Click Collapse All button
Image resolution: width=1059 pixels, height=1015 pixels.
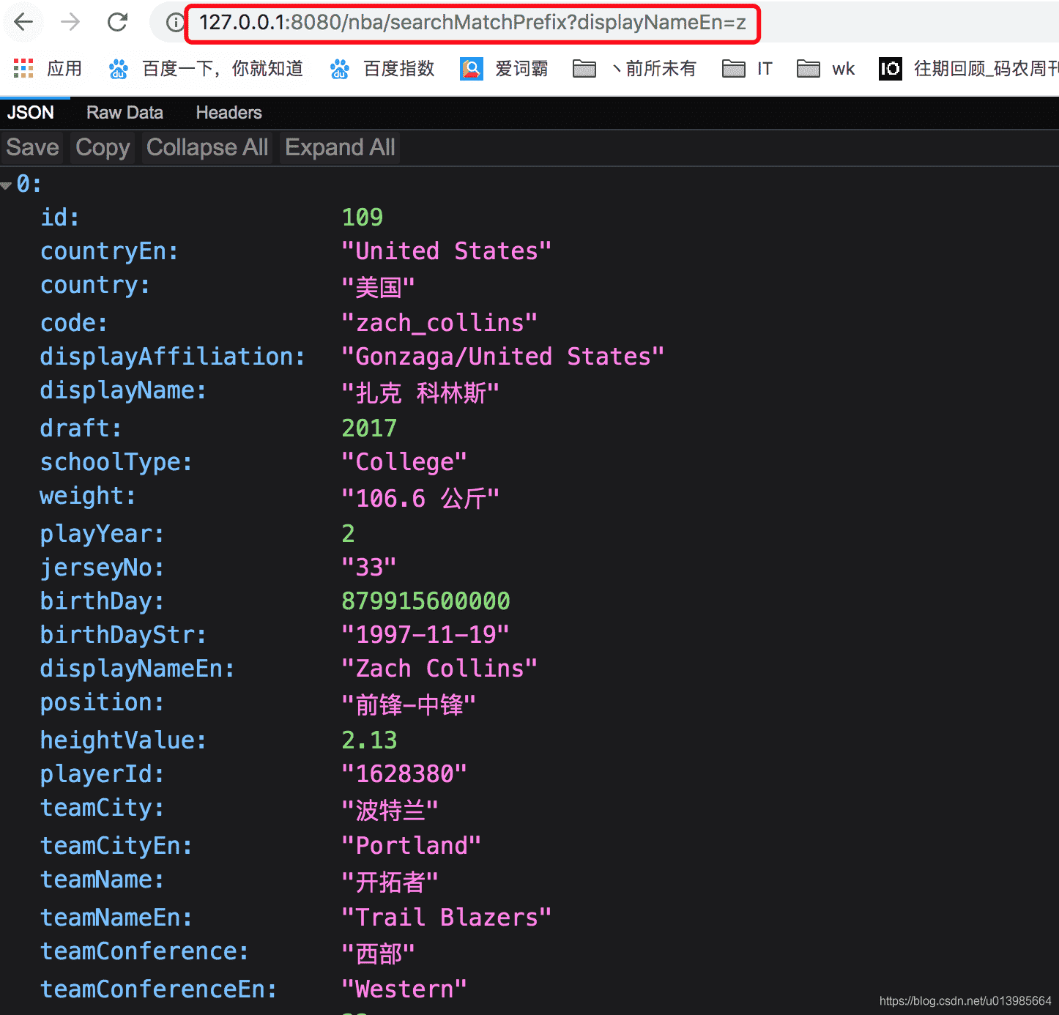point(207,147)
